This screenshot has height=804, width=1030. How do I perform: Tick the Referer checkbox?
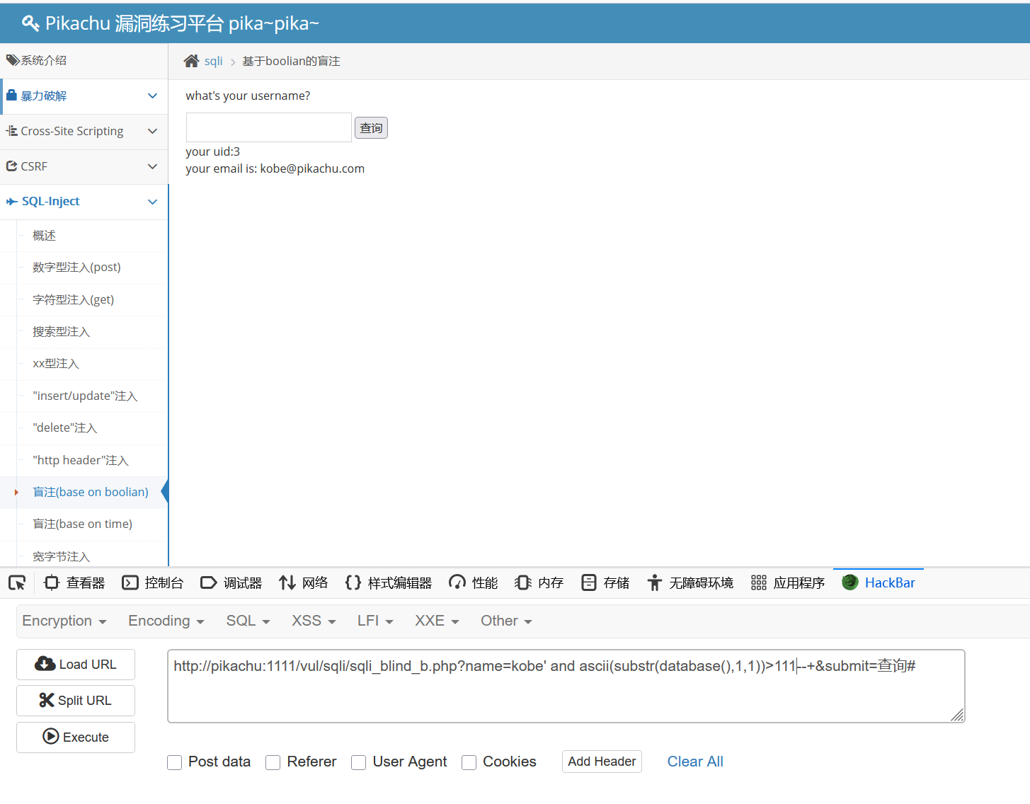pyautogui.click(x=273, y=762)
